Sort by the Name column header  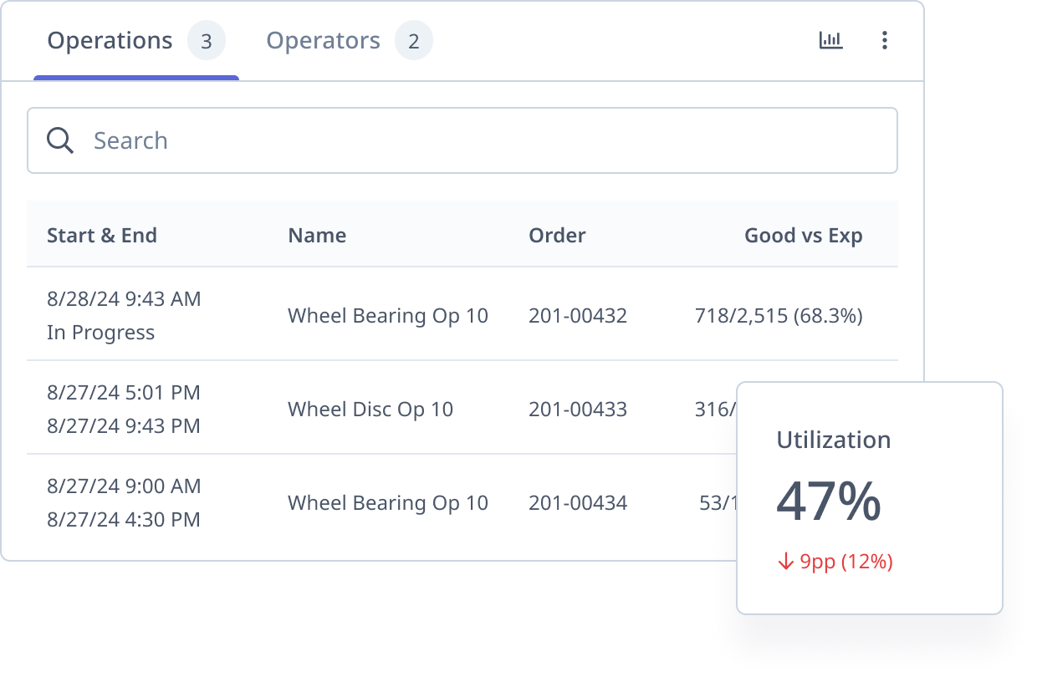tap(316, 235)
